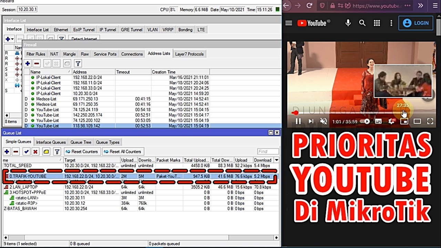
Task: Collapse the 3.HOTSPOT+PPPoE queue row
Action: (x=6, y=193)
